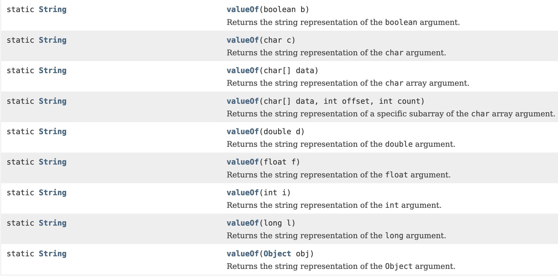Open the valueOf(boolean b) method link

[x=243, y=10]
